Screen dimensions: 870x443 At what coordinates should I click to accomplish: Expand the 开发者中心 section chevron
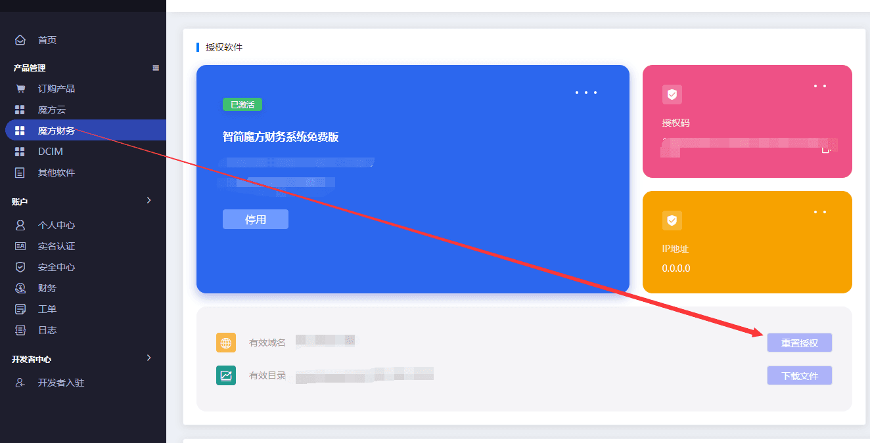tap(149, 358)
